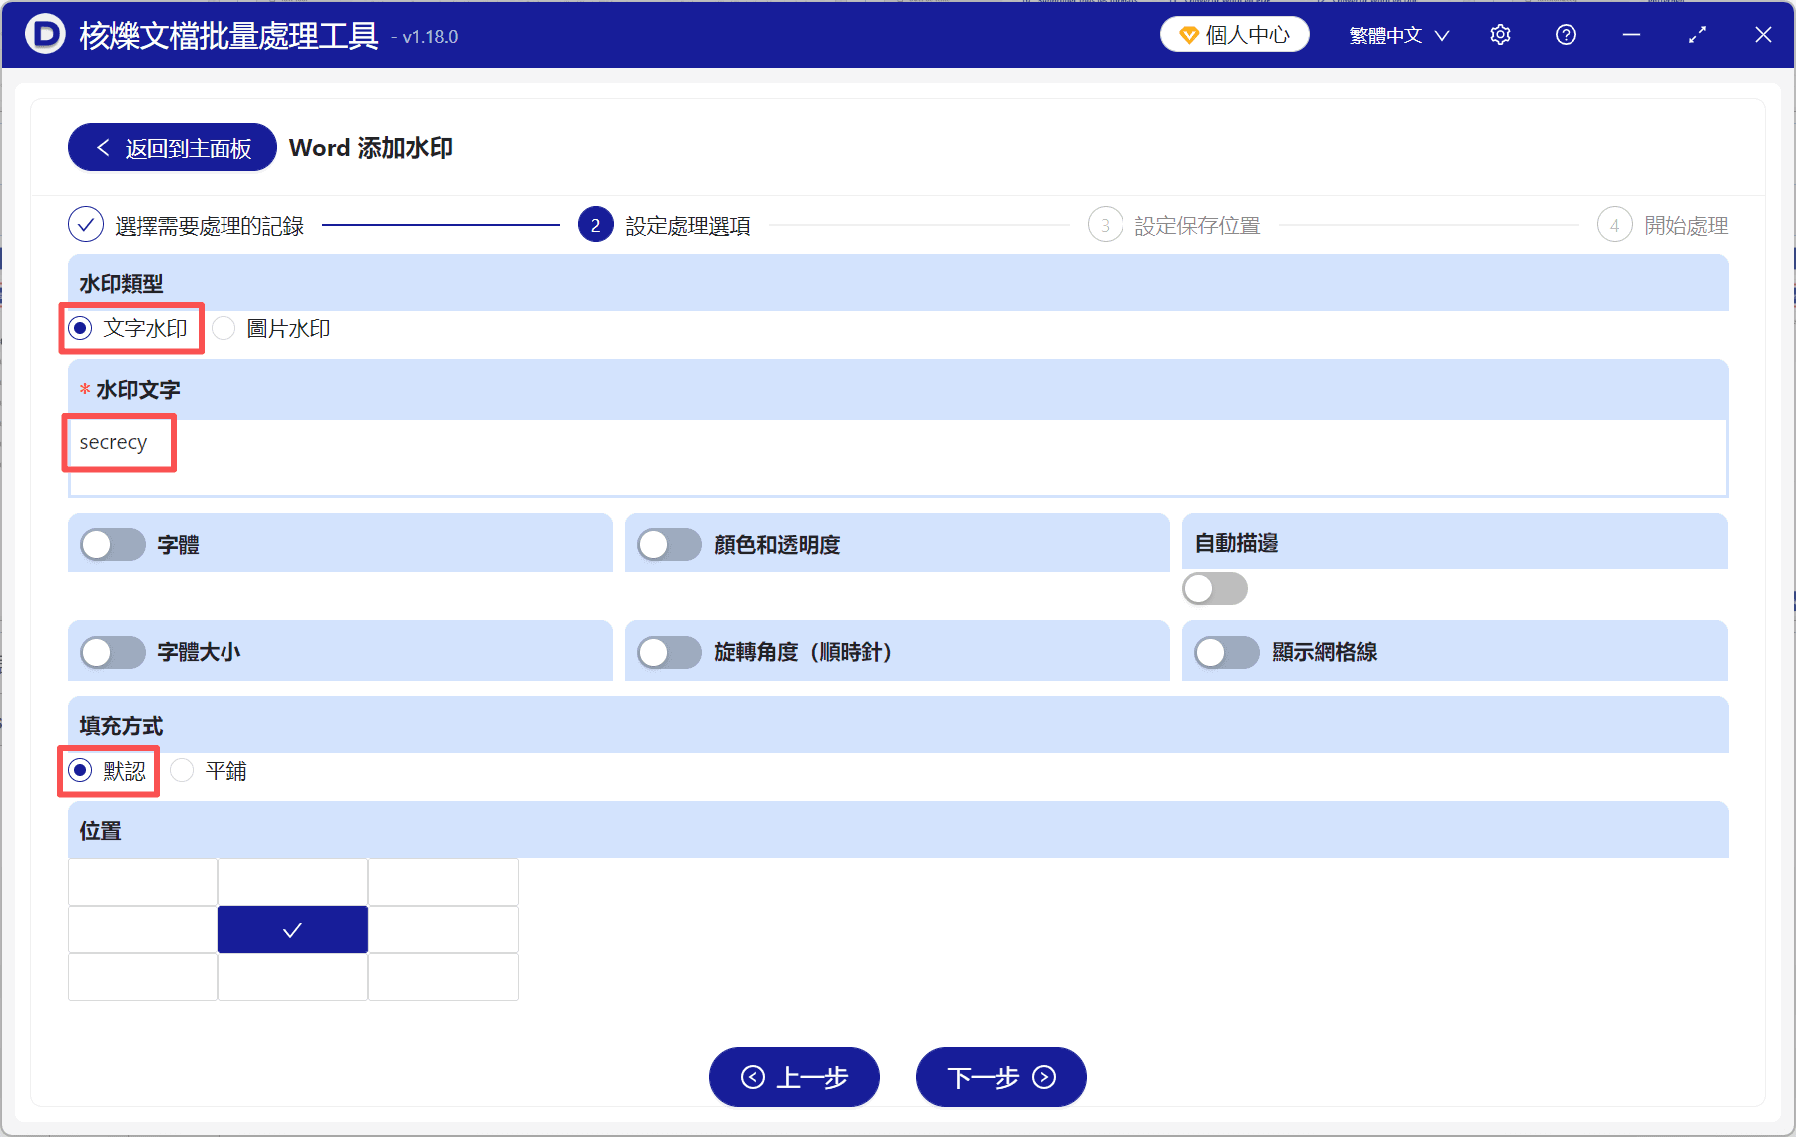Click the 上一步 previous step button
1796x1137 pixels.
coord(793,1077)
